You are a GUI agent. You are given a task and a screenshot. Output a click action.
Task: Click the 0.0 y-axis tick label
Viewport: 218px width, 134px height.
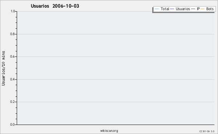(12, 125)
